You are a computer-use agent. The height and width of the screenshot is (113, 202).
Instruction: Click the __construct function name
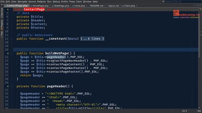(x=56, y=39)
